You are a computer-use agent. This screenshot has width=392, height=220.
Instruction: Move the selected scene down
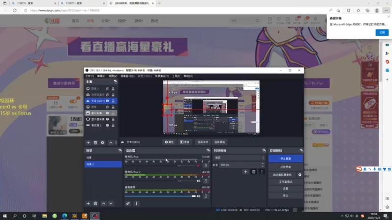tap(111, 203)
